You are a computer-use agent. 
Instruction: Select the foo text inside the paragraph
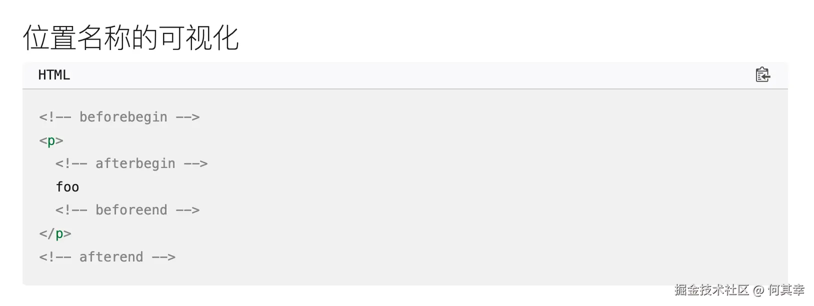(x=67, y=186)
